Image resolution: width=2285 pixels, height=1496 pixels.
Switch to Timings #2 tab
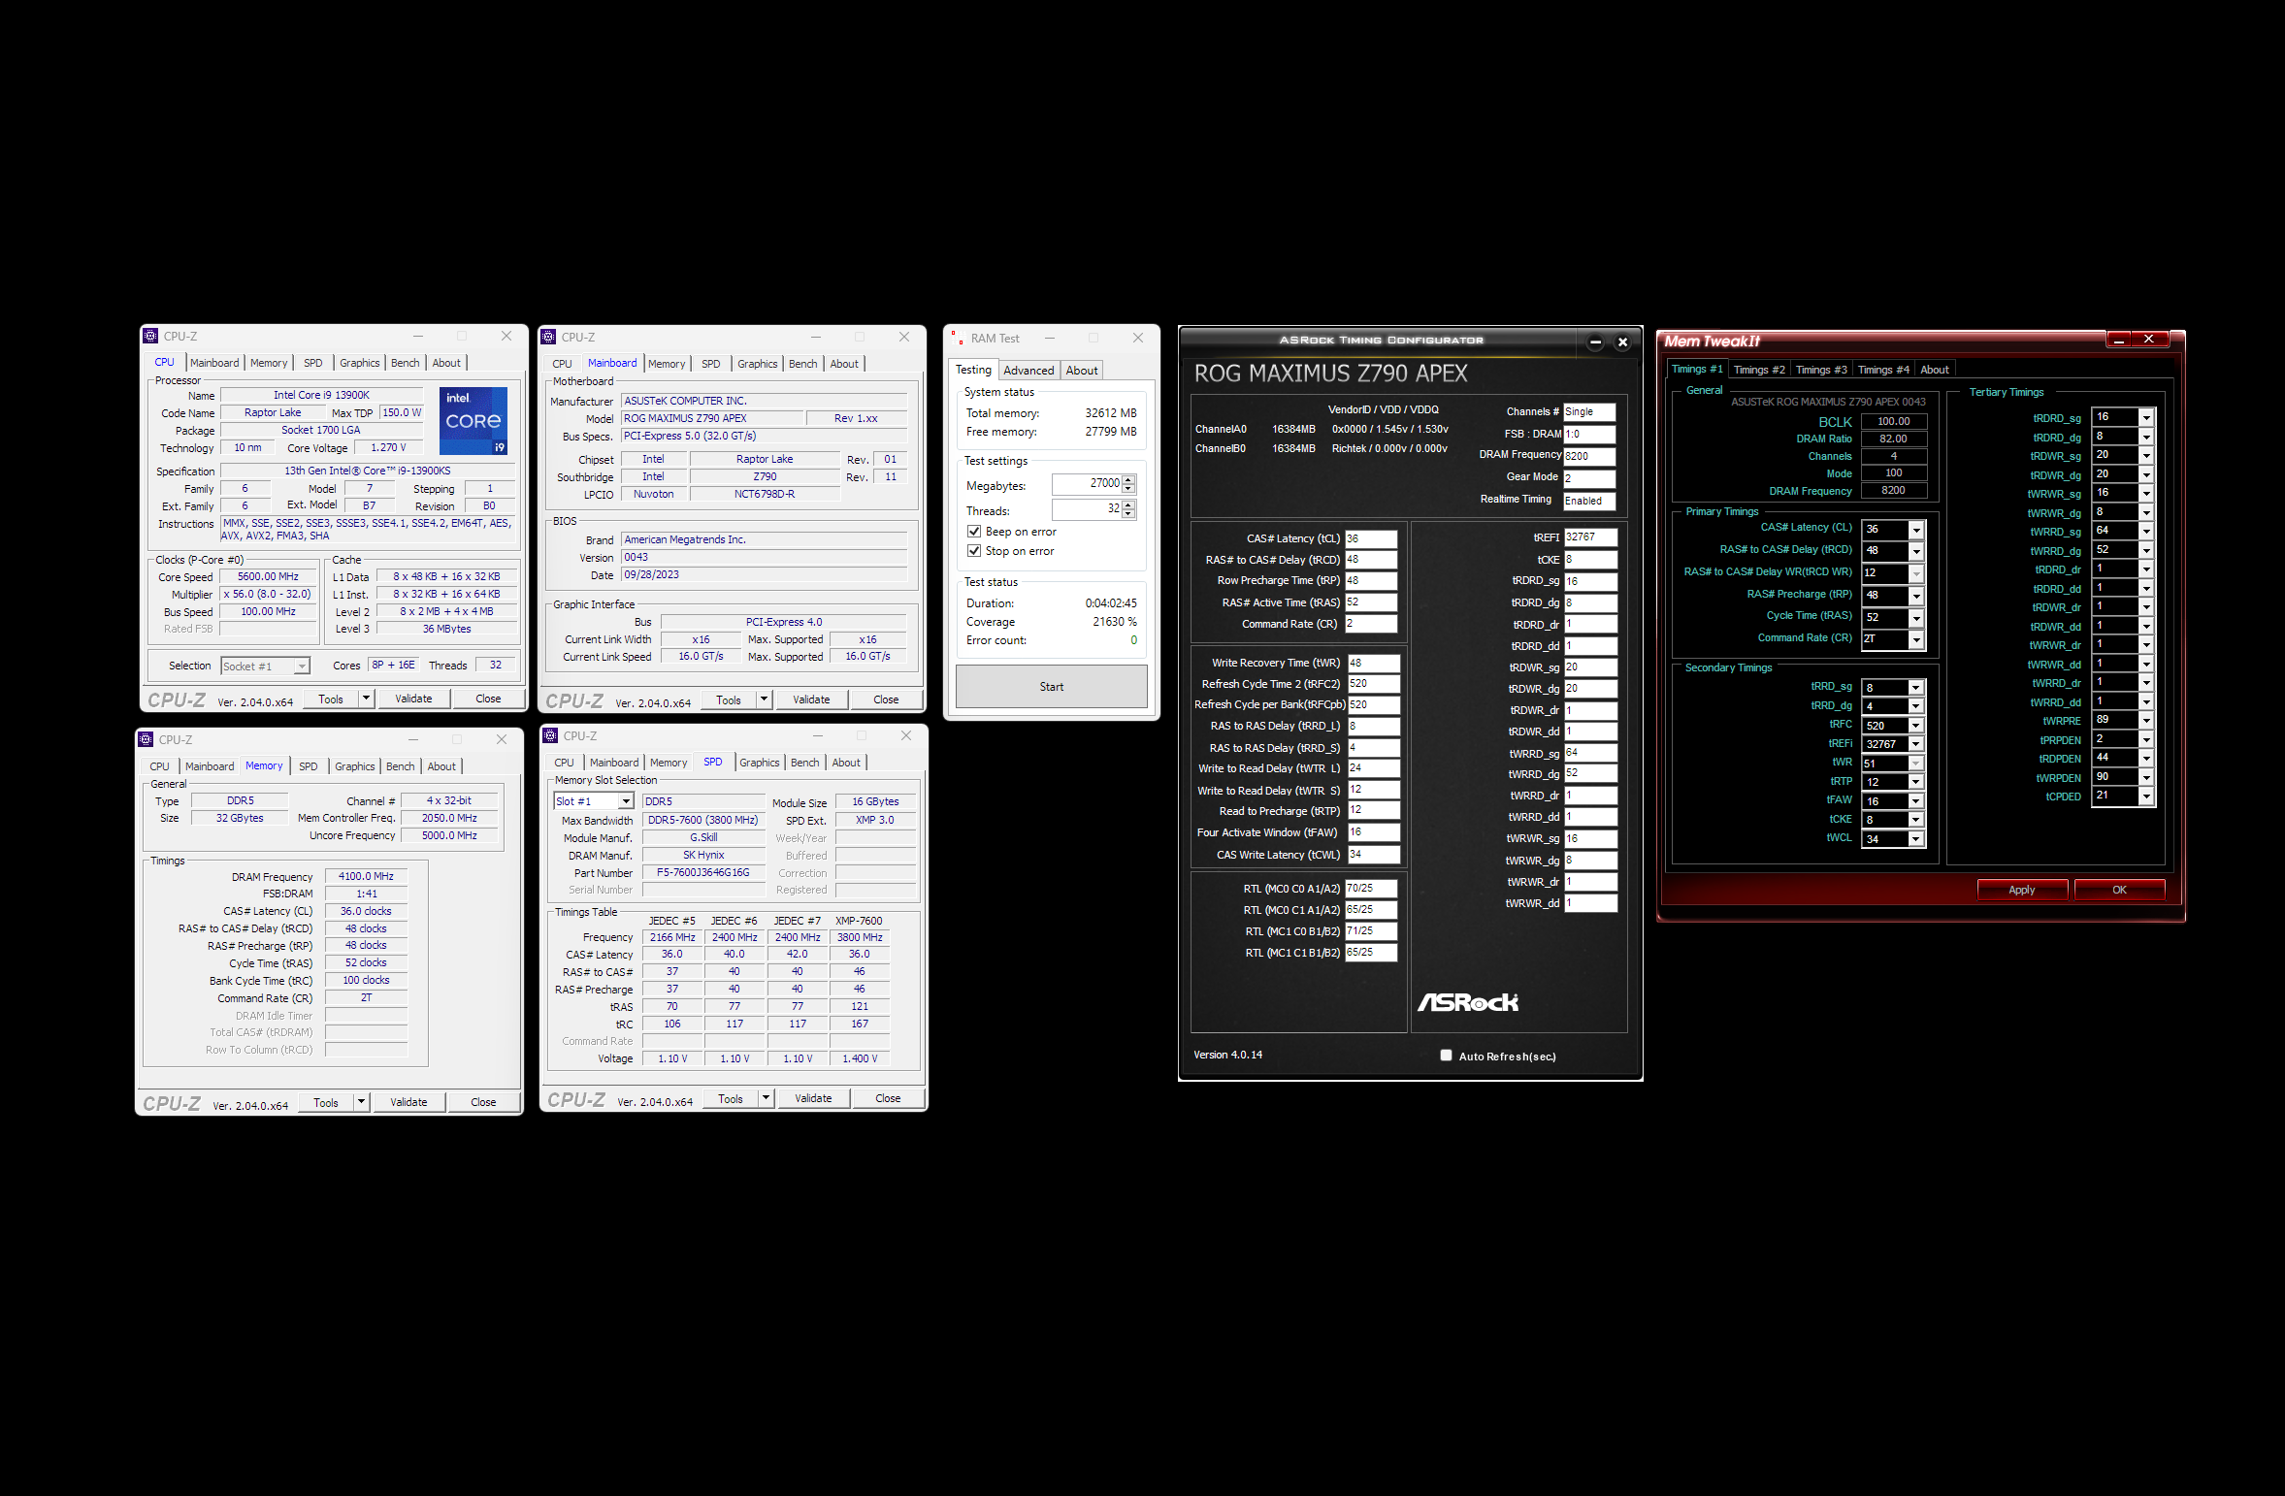(x=1758, y=370)
